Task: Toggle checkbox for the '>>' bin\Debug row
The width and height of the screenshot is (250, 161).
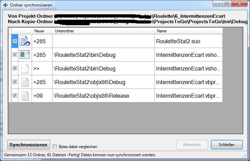Action: click(15, 68)
